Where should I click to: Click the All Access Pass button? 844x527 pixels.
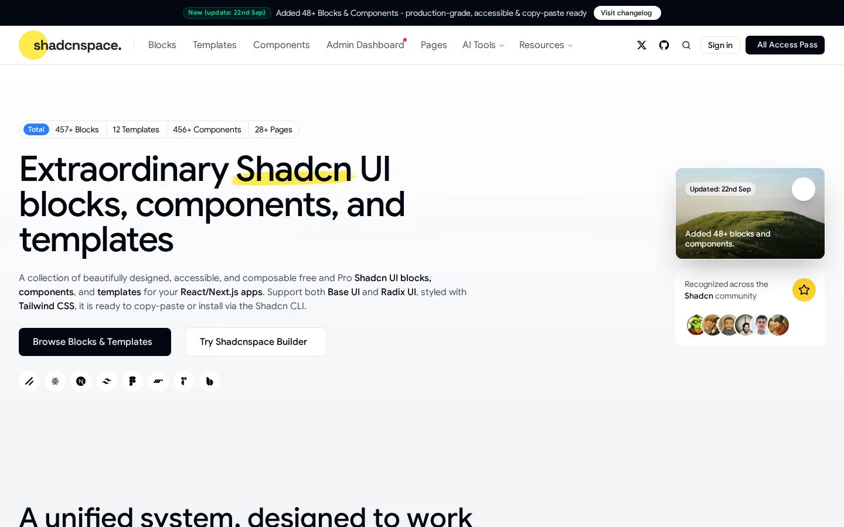coord(785,45)
